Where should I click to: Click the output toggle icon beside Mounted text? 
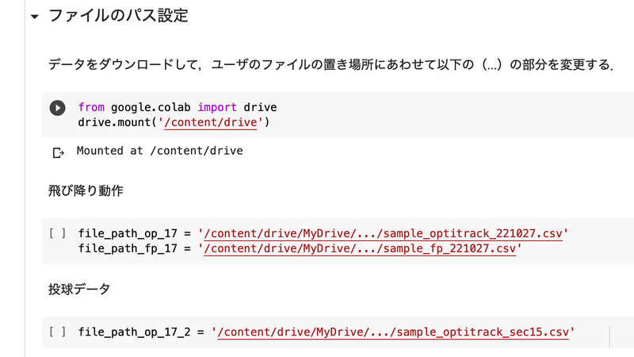click(x=58, y=152)
